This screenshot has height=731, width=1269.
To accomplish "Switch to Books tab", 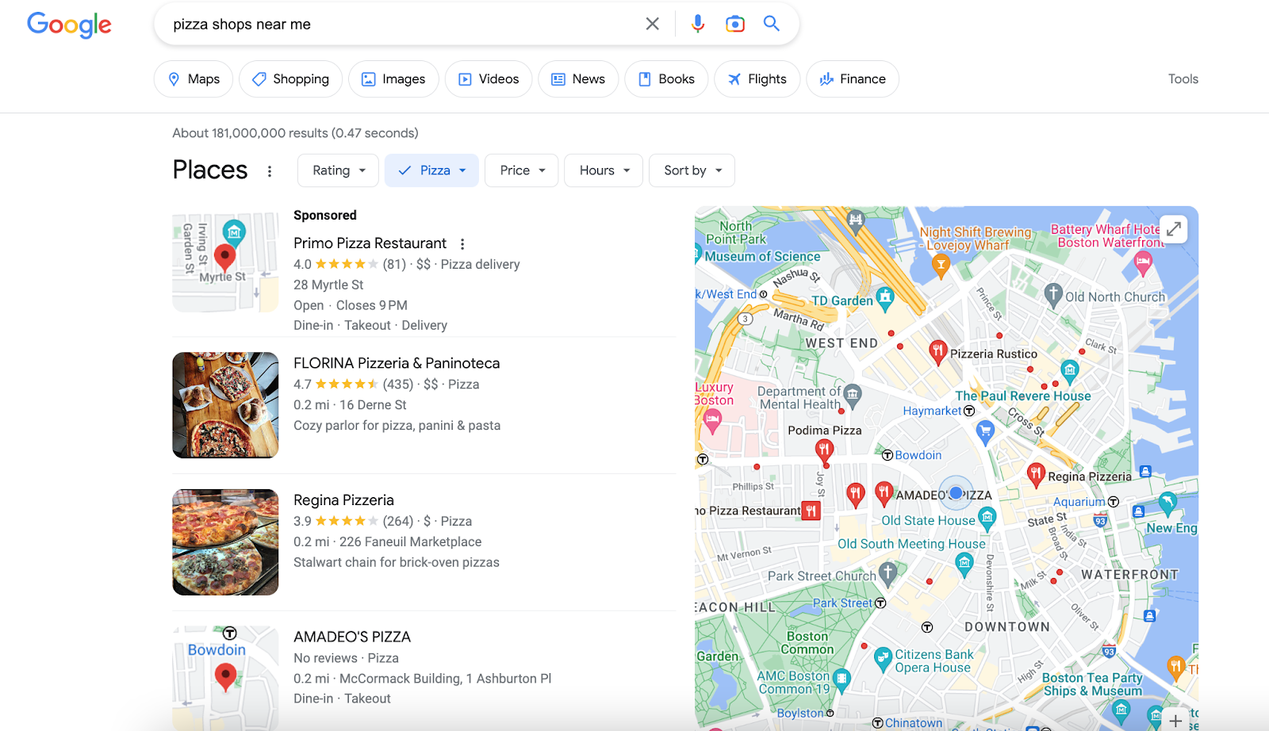I will point(666,79).
